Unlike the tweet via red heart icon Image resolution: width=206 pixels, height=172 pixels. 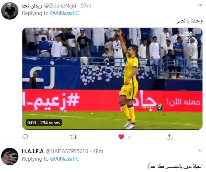click(x=121, y=137)
